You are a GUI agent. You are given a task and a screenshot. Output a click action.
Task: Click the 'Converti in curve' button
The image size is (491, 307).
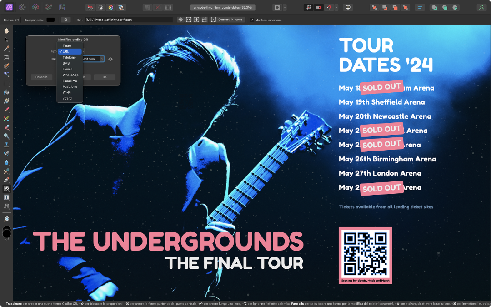click(227, 20)
